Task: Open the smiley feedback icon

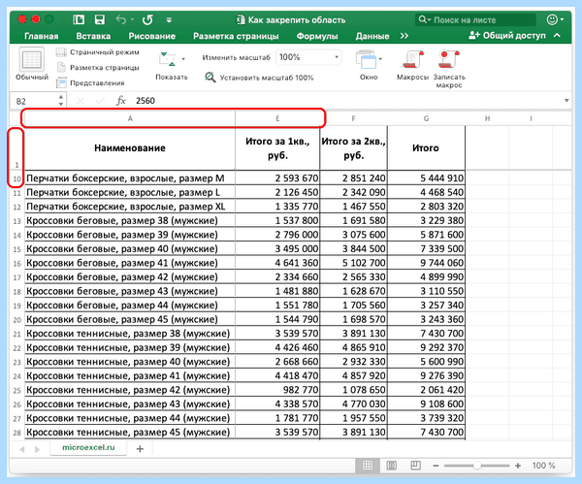Action: click(552, 19)
